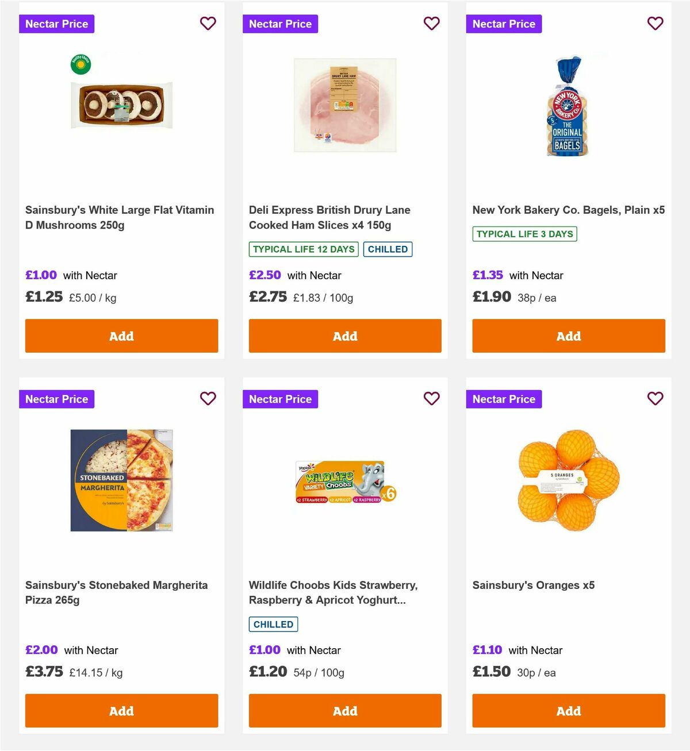Add Sainsbury's Oranges x5 to basket
Screen dimensions: 690x751
point(568,711)
